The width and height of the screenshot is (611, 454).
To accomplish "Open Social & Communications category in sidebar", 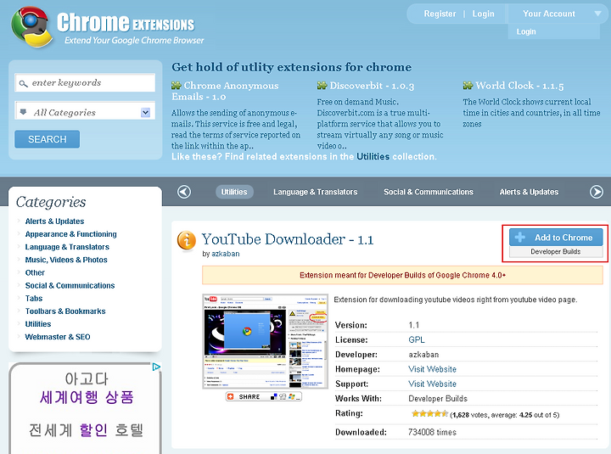I will (x=70, y=285).
